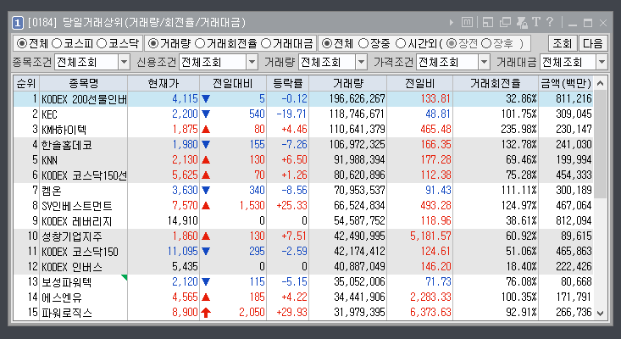The height and width of the screenshot is (339, 621).
Task: Click the +29.93 change rate cell
Action: (291, 312)
